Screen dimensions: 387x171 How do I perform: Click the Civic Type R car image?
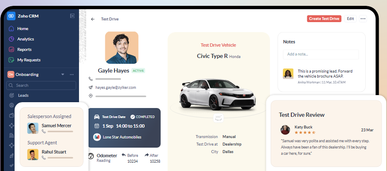pos(218,94)
